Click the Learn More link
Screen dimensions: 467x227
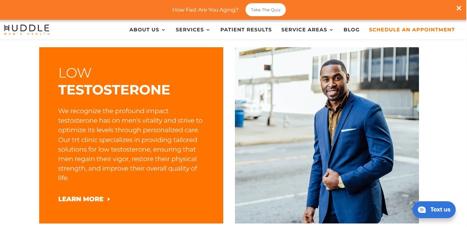click(x=84, y=199)
